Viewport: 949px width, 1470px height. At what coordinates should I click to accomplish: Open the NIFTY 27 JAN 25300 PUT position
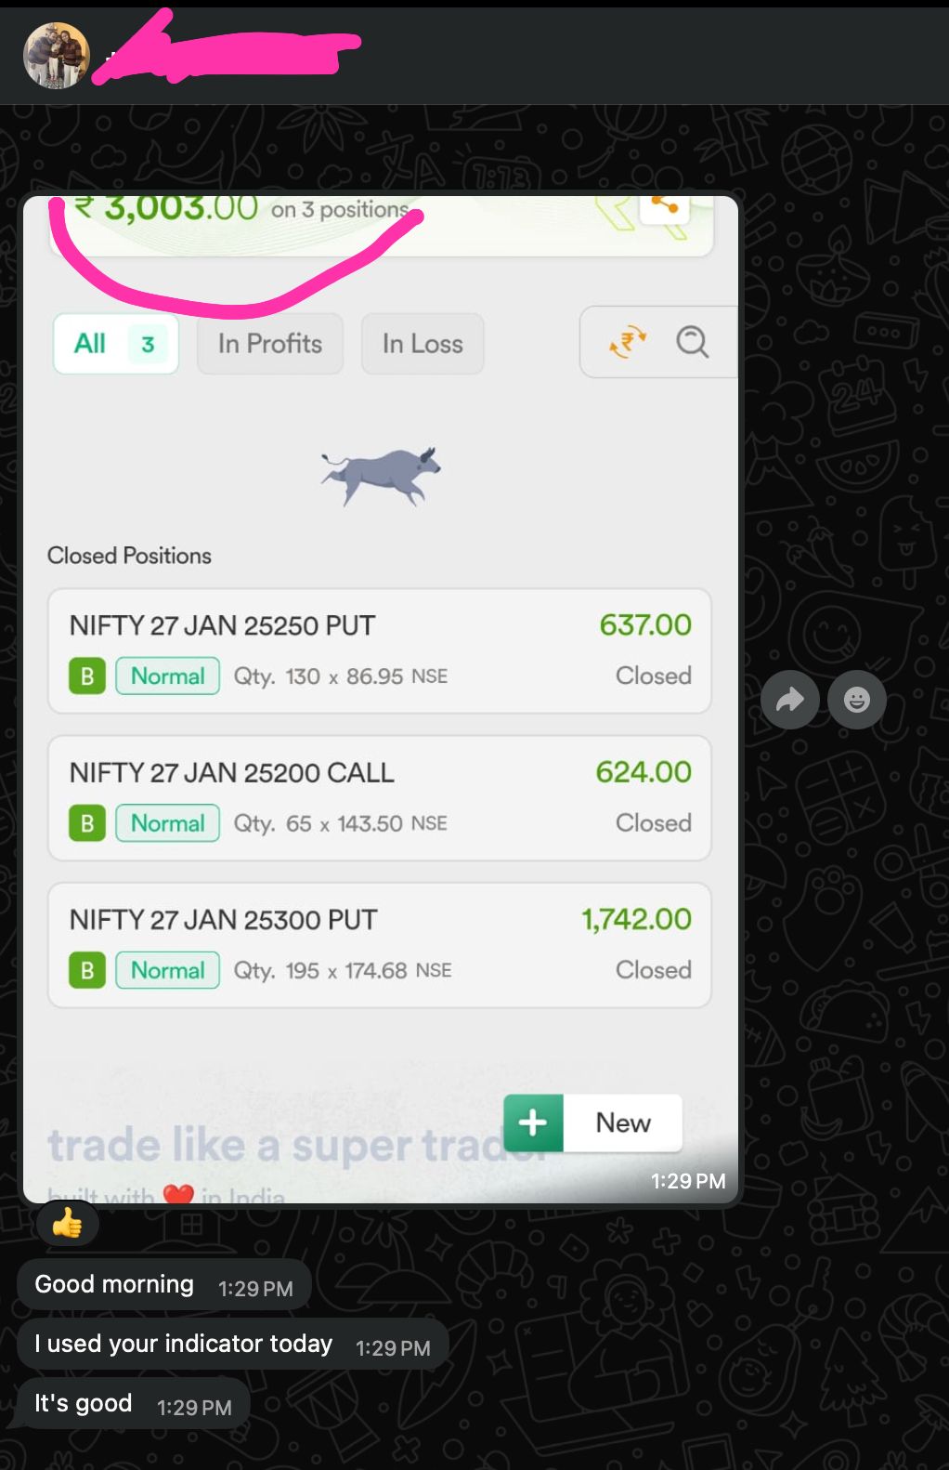(x=380, y=945)
